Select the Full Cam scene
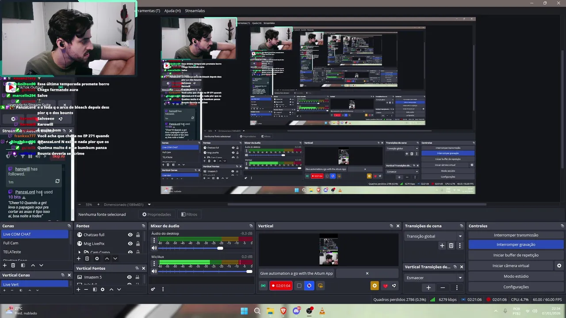 tap(34, 243)
